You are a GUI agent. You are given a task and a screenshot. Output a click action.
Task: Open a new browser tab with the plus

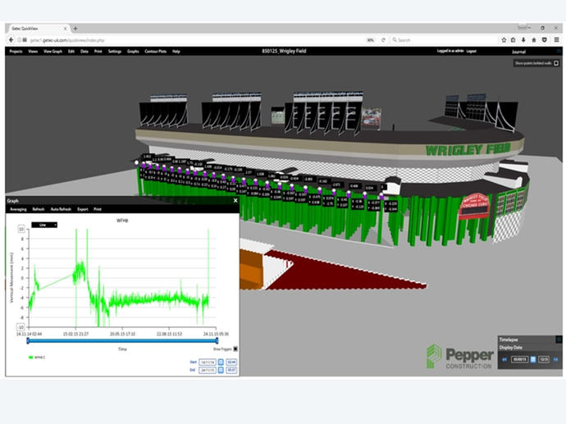click(x=75, y=29)
